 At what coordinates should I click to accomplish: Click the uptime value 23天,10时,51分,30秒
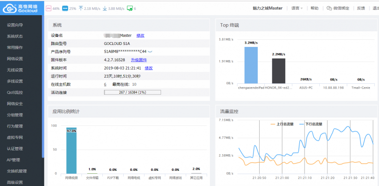coord(122,76)
